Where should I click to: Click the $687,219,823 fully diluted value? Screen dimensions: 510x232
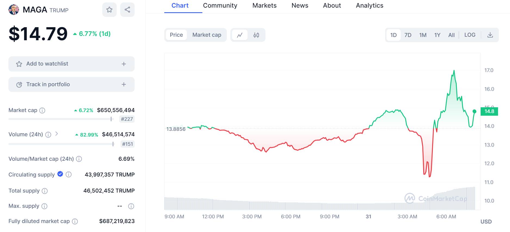coord(117,221)
